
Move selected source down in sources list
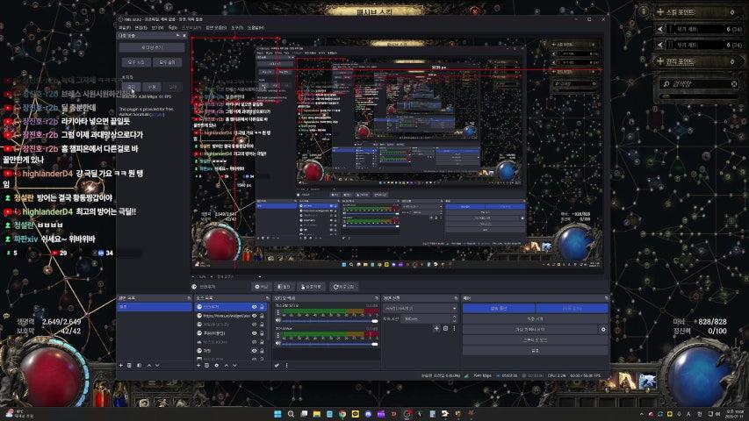pyautogui.click(x=234, y=365)
